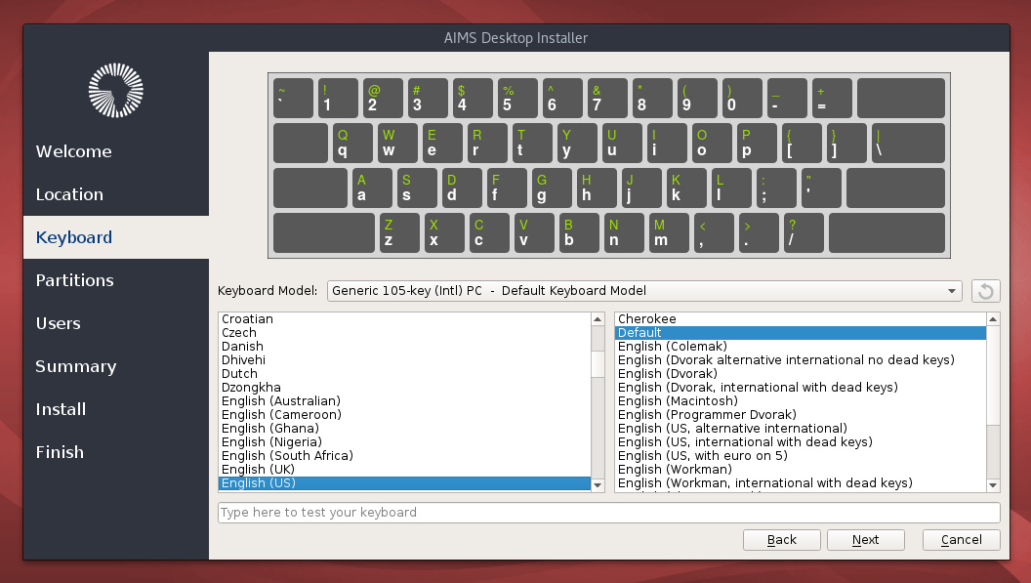Select English (US, with euro on 5)

coord(801,455)
